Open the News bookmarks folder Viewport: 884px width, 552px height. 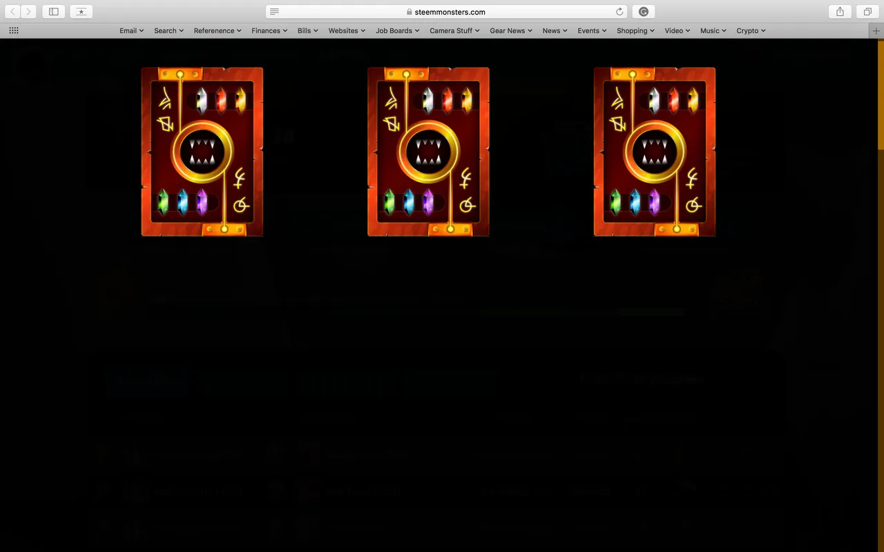coord(555,31)
